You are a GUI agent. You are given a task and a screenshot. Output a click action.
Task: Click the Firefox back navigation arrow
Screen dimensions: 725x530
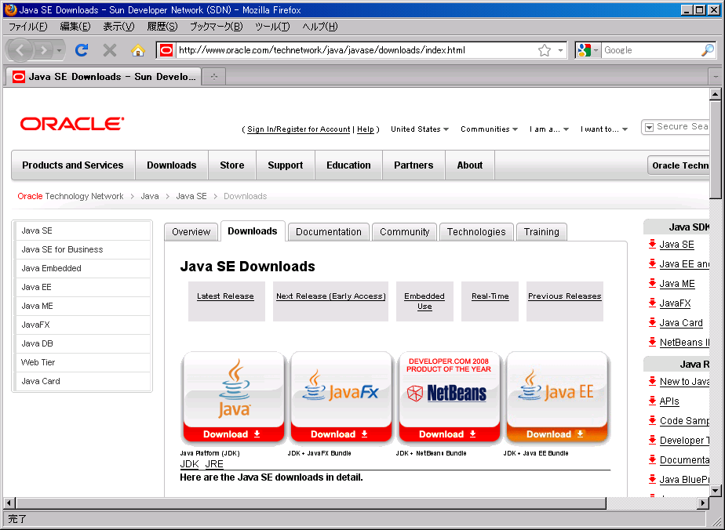coord(20,50)
